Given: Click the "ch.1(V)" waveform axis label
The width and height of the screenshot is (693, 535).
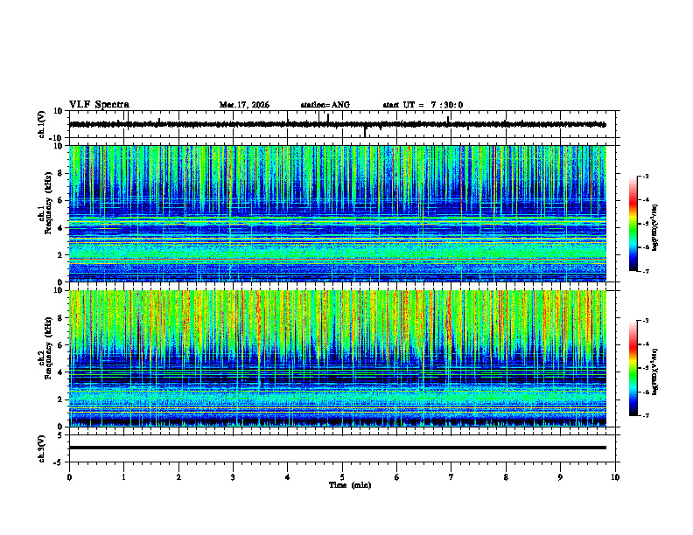Looking at the screenshot, I should click(42, 124).
